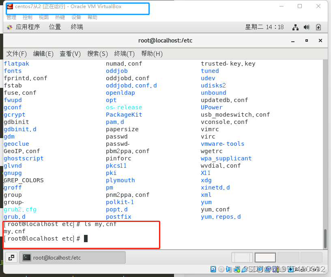Click the VirtualBox red window logo icon
The image size is (331, 277).
coord(10,6)
